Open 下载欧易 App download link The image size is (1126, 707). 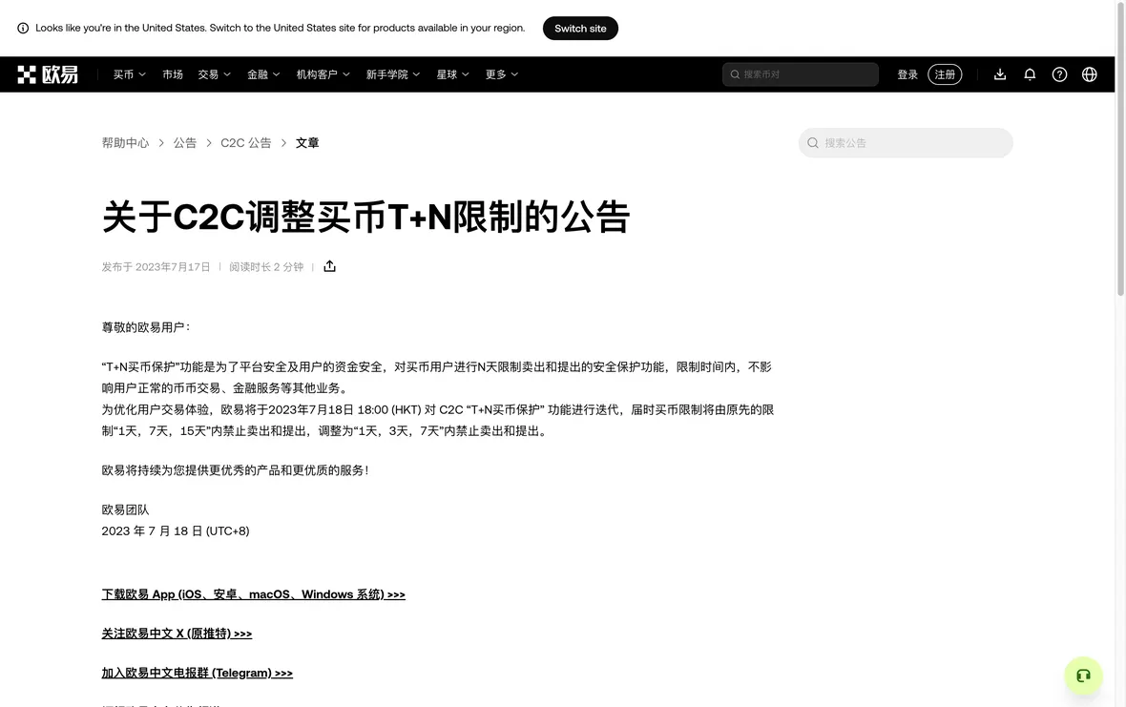tap(254, 594)
